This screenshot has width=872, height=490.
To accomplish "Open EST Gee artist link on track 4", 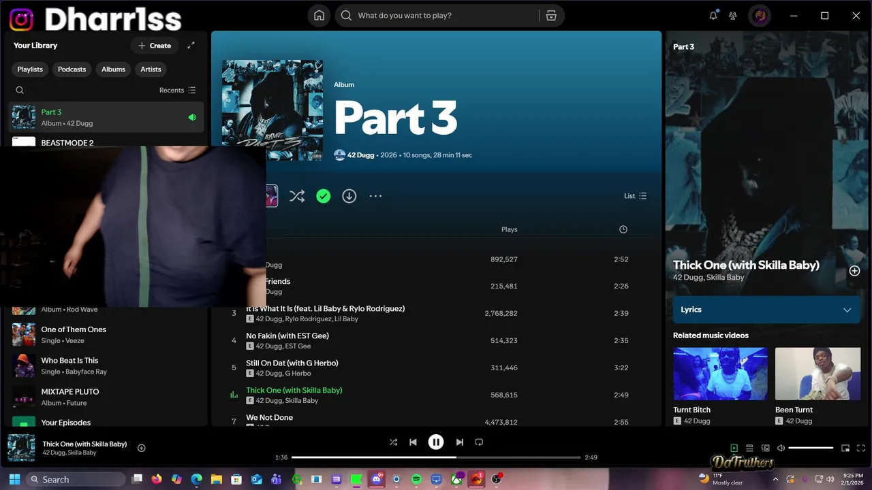I will point(297,346).
